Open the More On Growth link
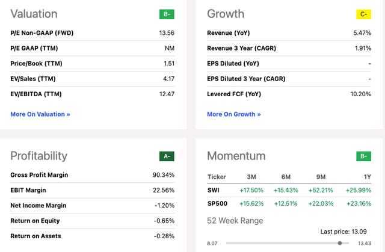 234,114
